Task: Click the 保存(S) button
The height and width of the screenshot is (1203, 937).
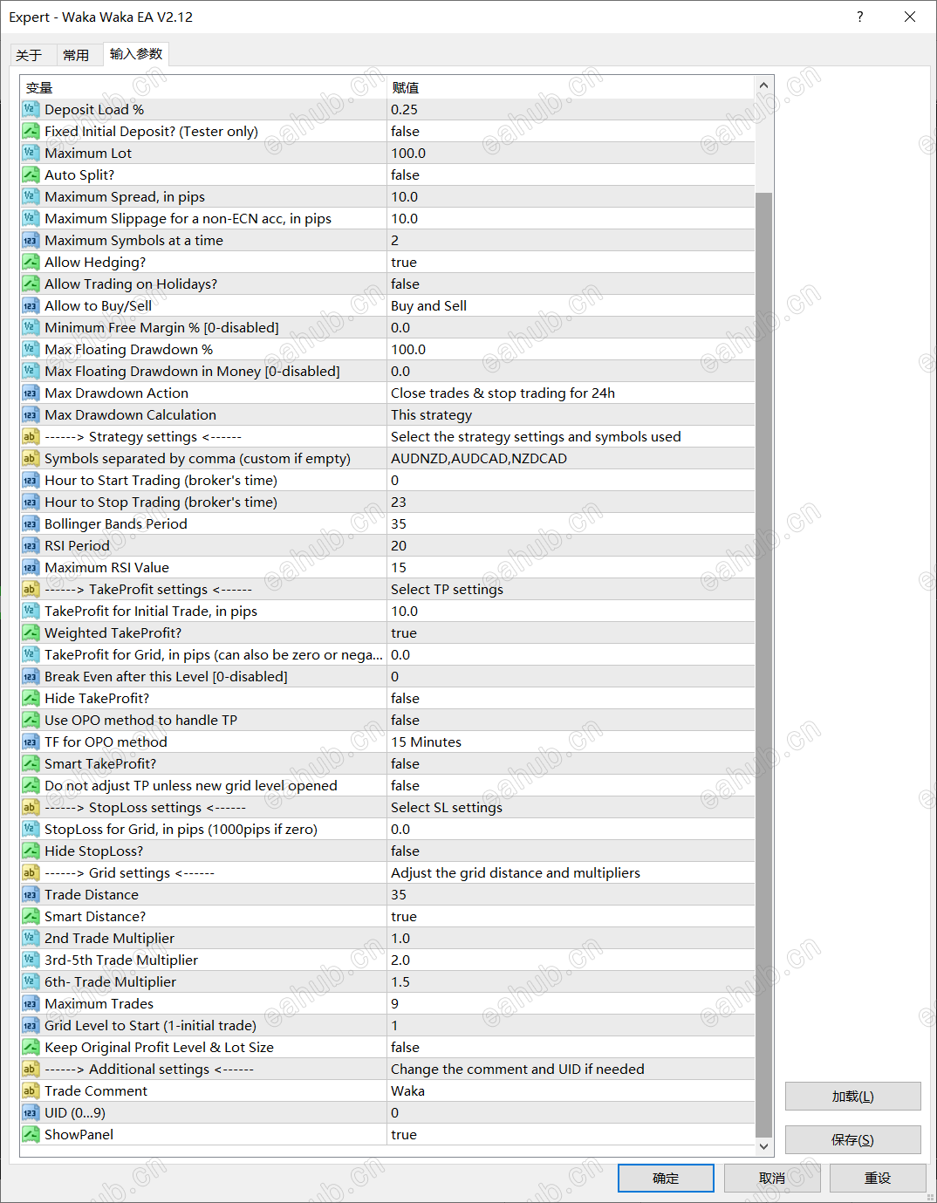Action: (852, 1139)
